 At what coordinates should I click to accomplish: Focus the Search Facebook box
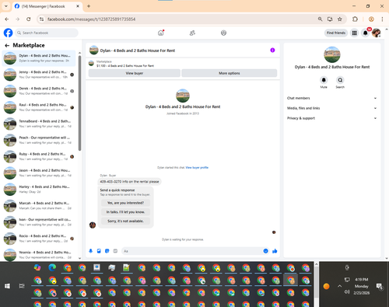click(47, 33)
